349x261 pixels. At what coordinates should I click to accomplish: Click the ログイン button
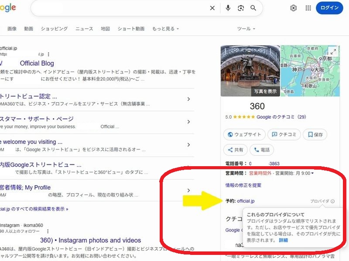[329, 8]
